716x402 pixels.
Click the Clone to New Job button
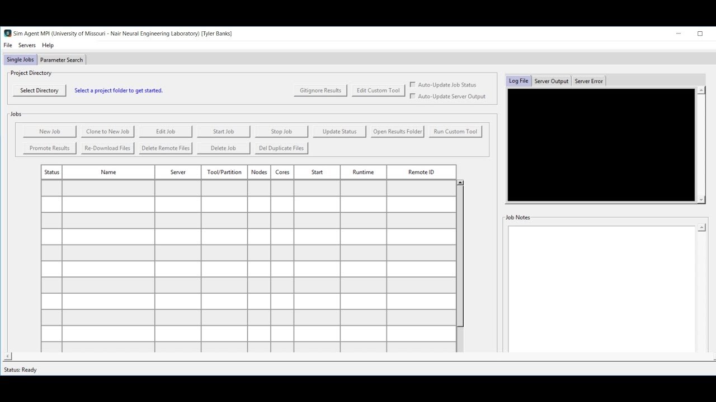pyautogui.click(x=107, y=132)
